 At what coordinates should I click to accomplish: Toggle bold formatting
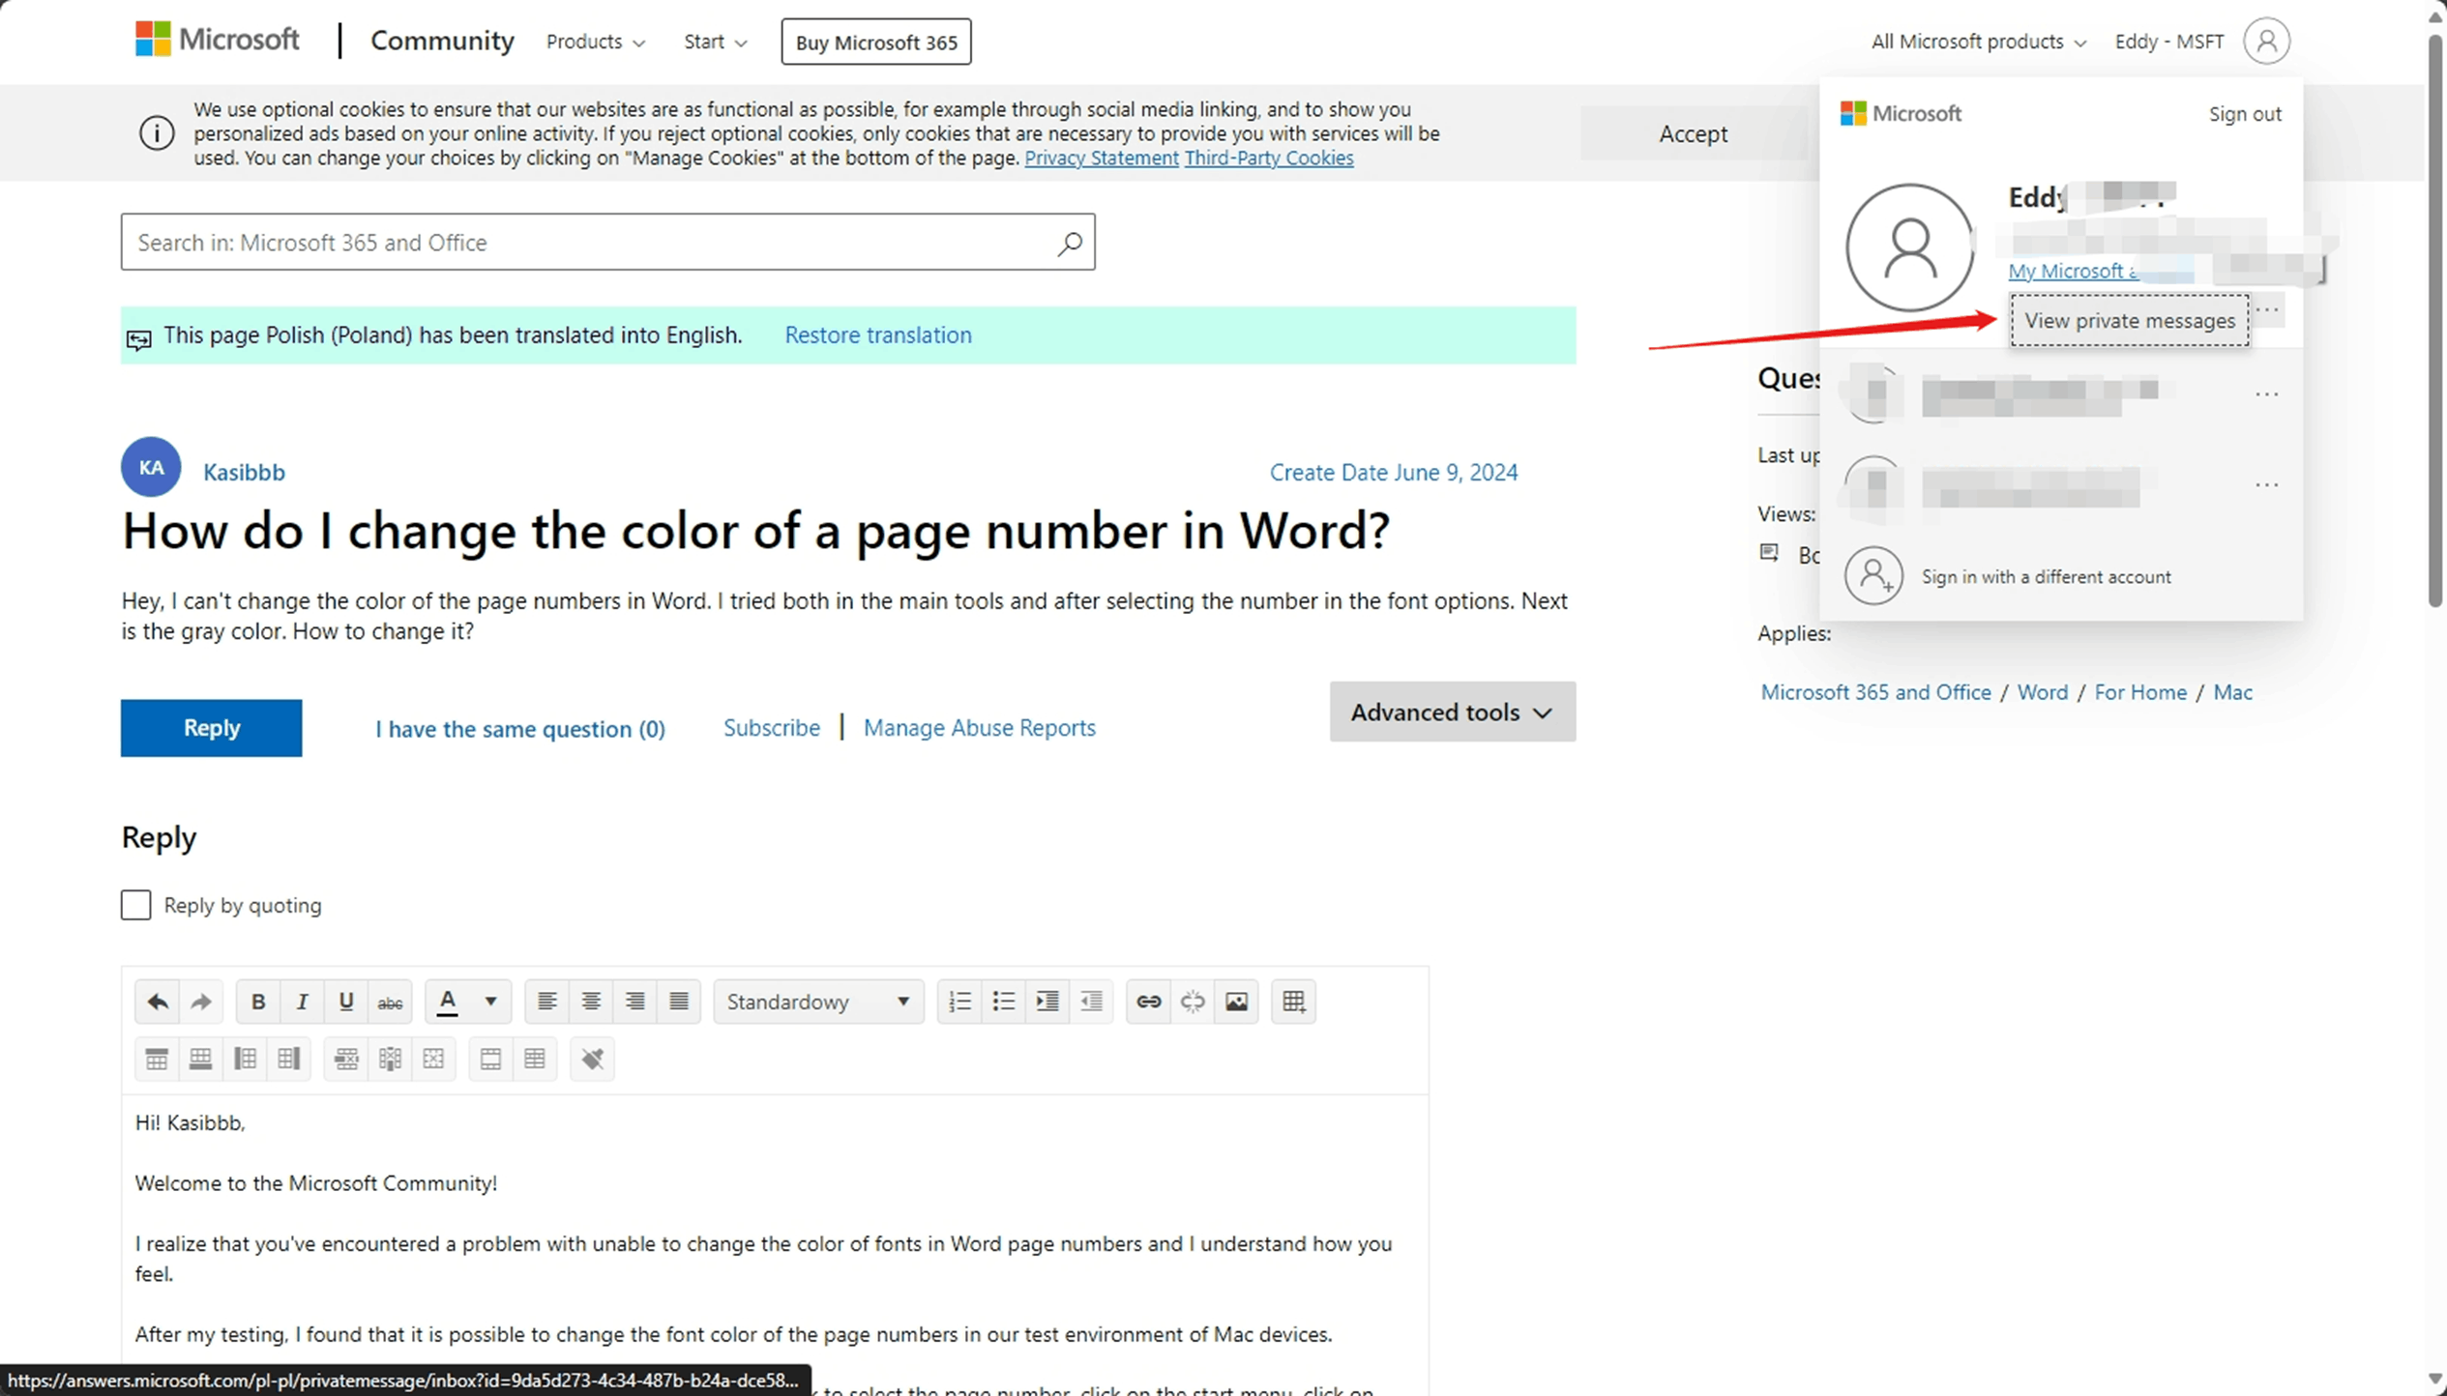click(258, 1002)
